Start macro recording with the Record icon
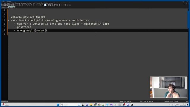 [x=59, y=5]
